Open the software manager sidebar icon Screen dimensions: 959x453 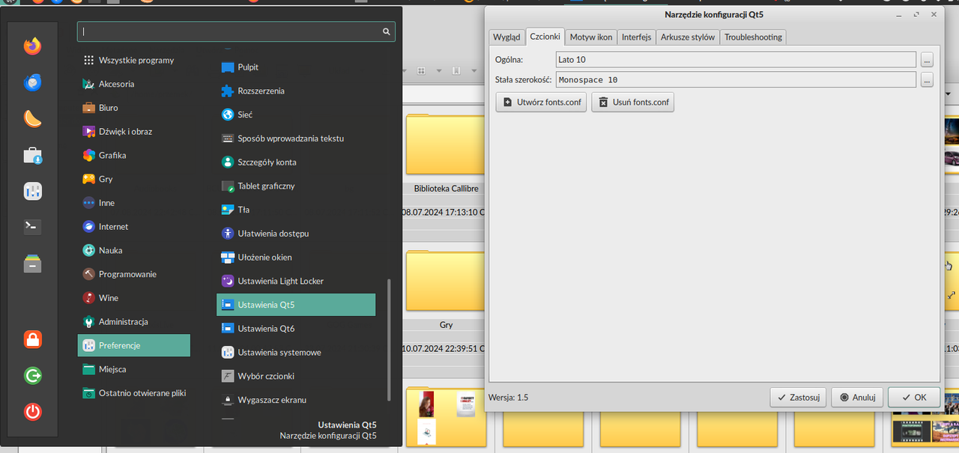click(x=32, y=155)
